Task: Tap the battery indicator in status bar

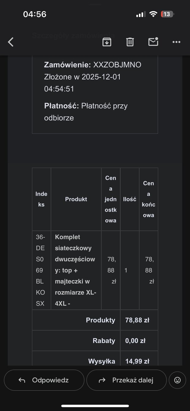Action: pyautogui.click(x=167, y=14)
